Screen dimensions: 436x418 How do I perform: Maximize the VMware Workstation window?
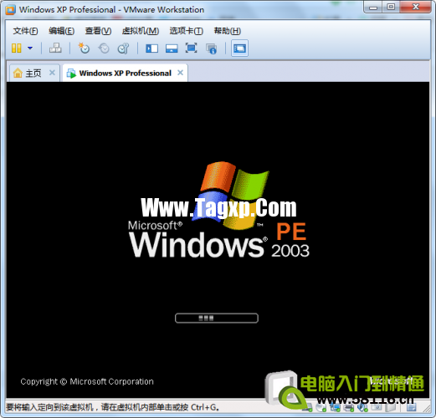point(391,8)
